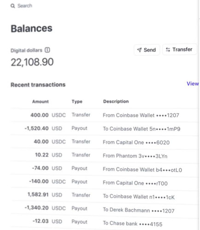Select the 1,582.91 USD transfer row

tap(105, 195)
